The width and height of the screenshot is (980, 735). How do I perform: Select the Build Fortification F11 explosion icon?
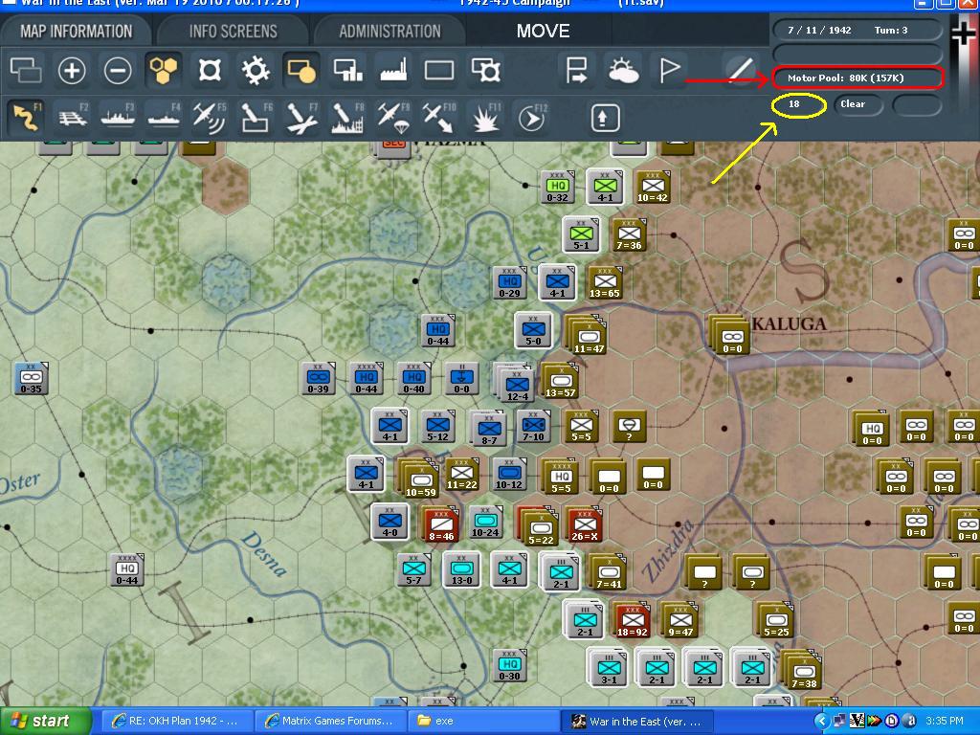485,117
